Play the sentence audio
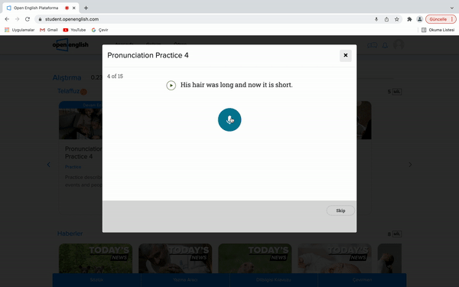 click(171, 85)
